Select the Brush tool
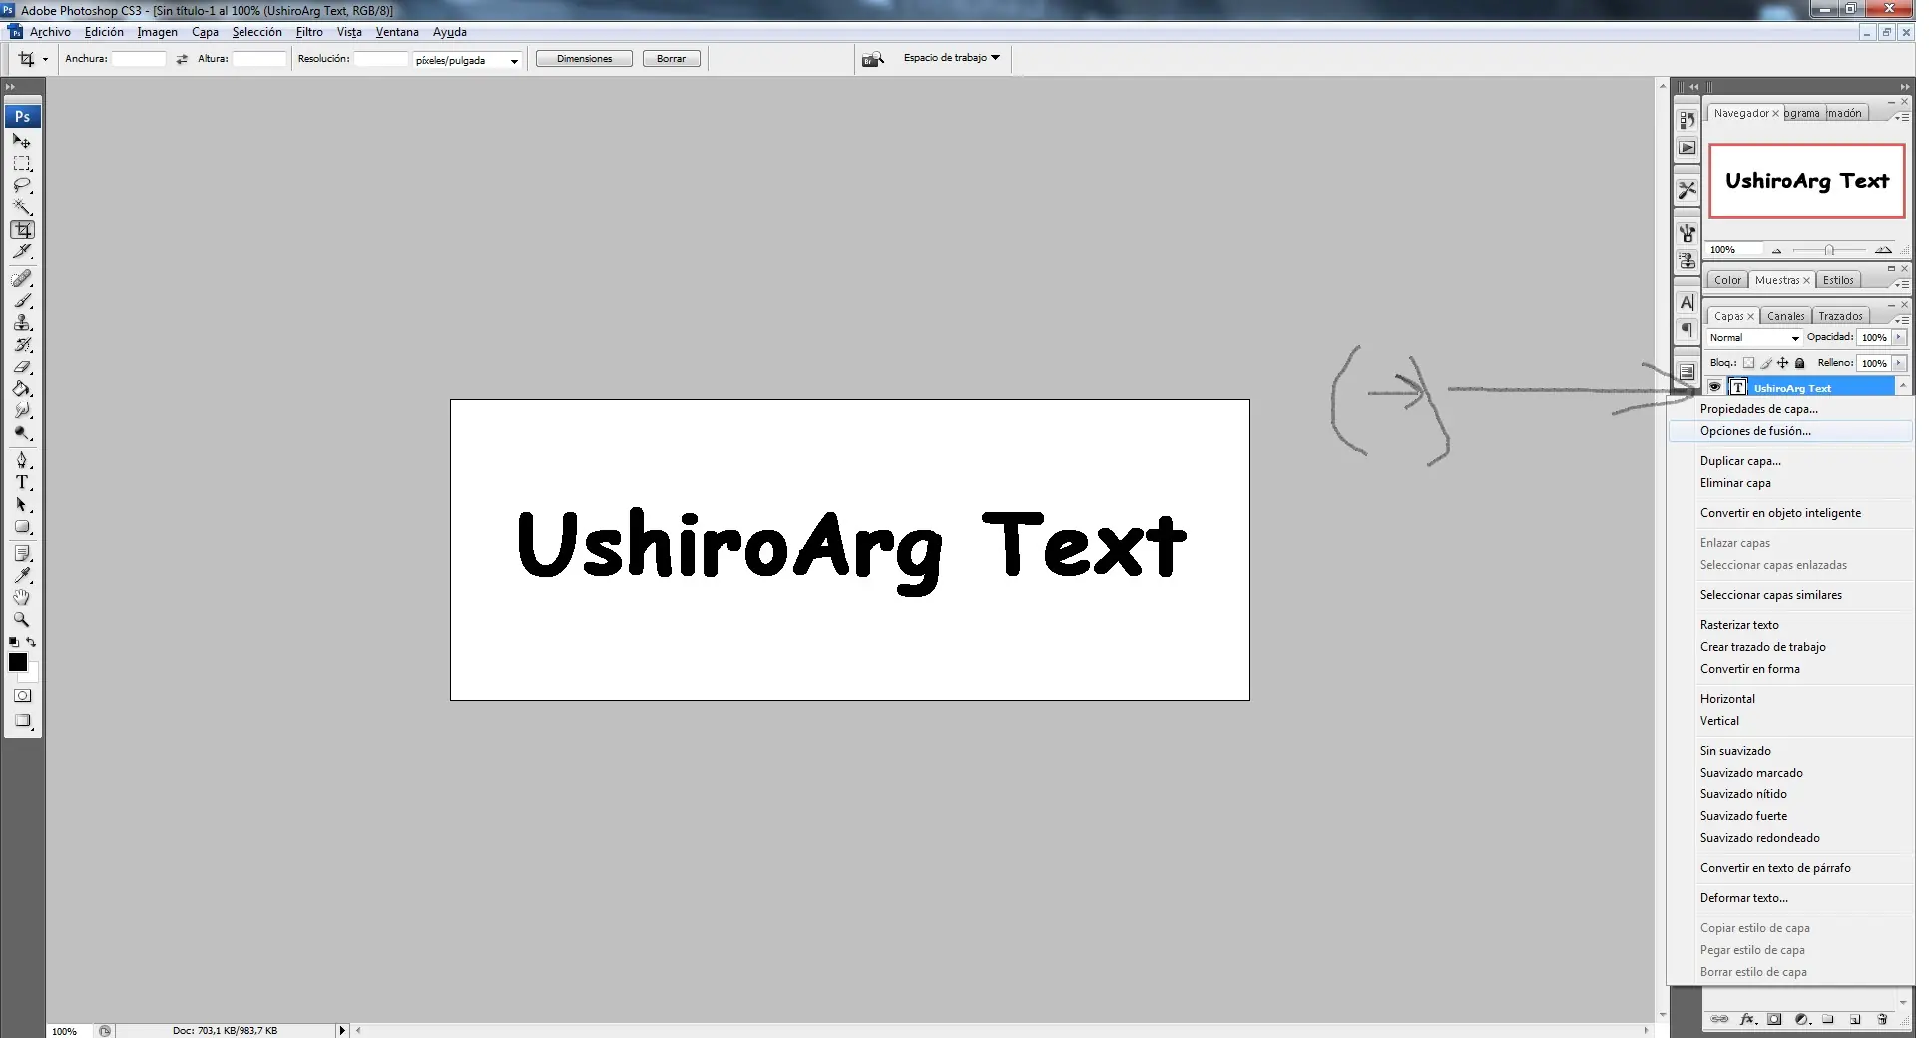This screenshot has height=1038, width=1929. pyautogui.click(x=22, y=300)
